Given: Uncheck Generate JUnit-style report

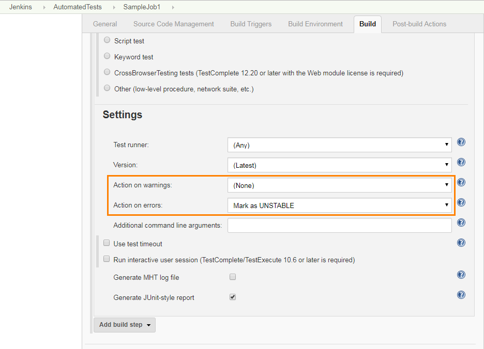Looking at the screenshot, I should click(x=233, y=297).
